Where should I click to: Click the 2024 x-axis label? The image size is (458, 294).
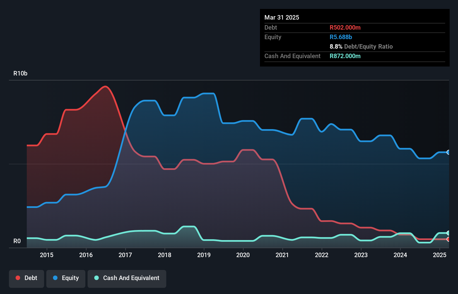pyautogui.click(x=400, y=255)
